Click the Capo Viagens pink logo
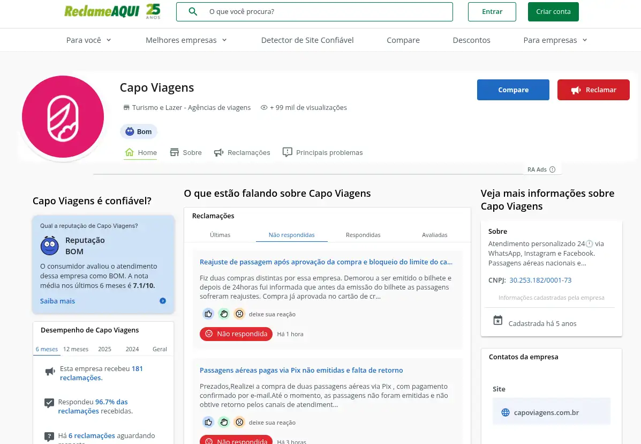Screen dimensions: 641x444 pyautogui.click(x=63, y=116)
